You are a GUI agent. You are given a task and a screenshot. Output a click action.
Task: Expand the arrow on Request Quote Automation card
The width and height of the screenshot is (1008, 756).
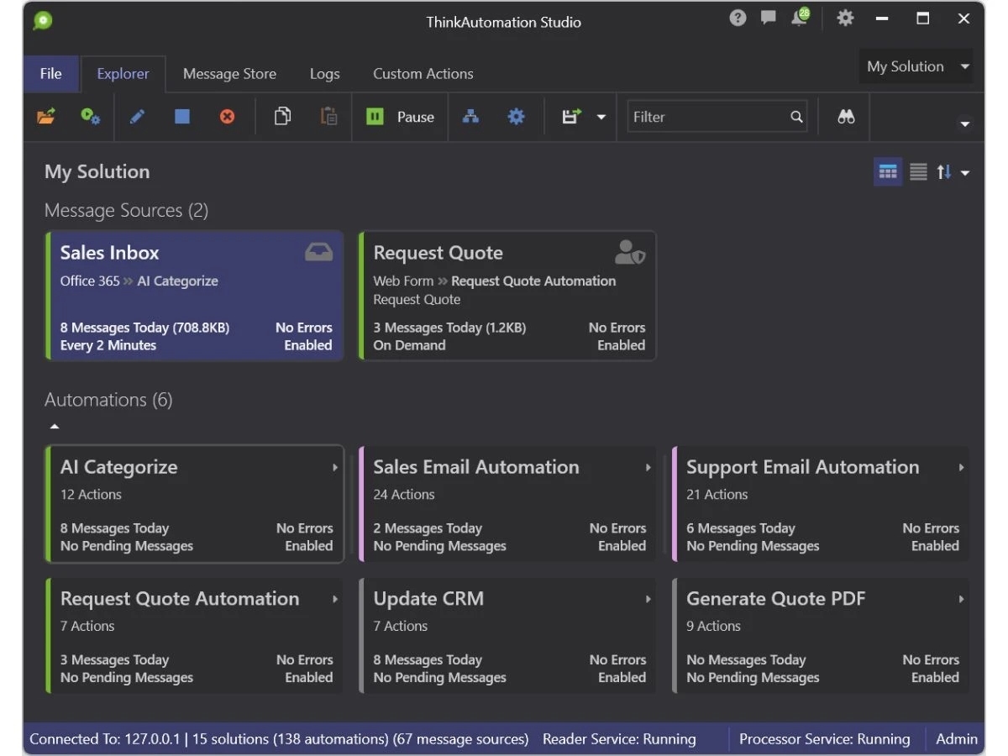pos(335,600)
